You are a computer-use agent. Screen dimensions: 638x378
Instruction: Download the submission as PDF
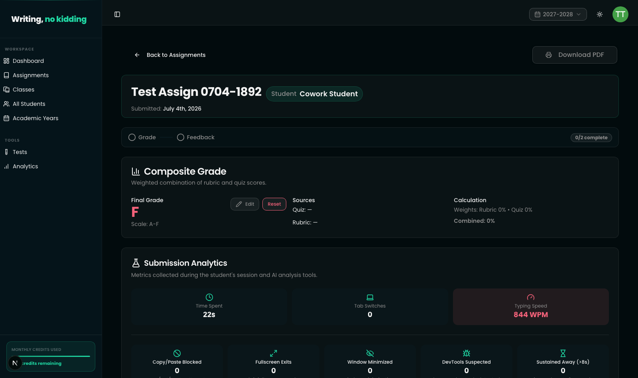(x=575, y=55)
